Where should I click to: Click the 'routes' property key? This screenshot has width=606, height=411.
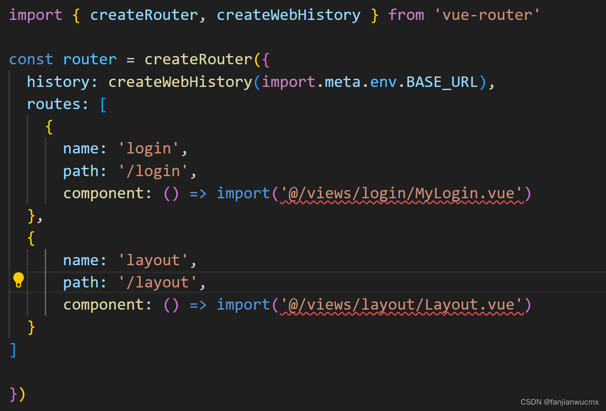point(53,104)
